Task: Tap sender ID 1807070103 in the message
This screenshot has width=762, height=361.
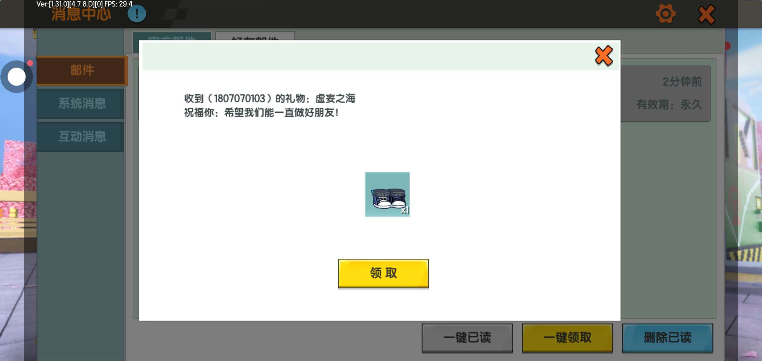Action: click(239, 99)
